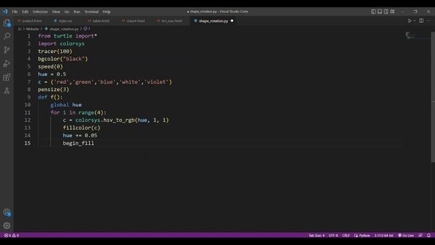The width and height of the screenshot is (435, 245).
Task: Toggle bottom panel layout icon
Action: coord(380,12)
